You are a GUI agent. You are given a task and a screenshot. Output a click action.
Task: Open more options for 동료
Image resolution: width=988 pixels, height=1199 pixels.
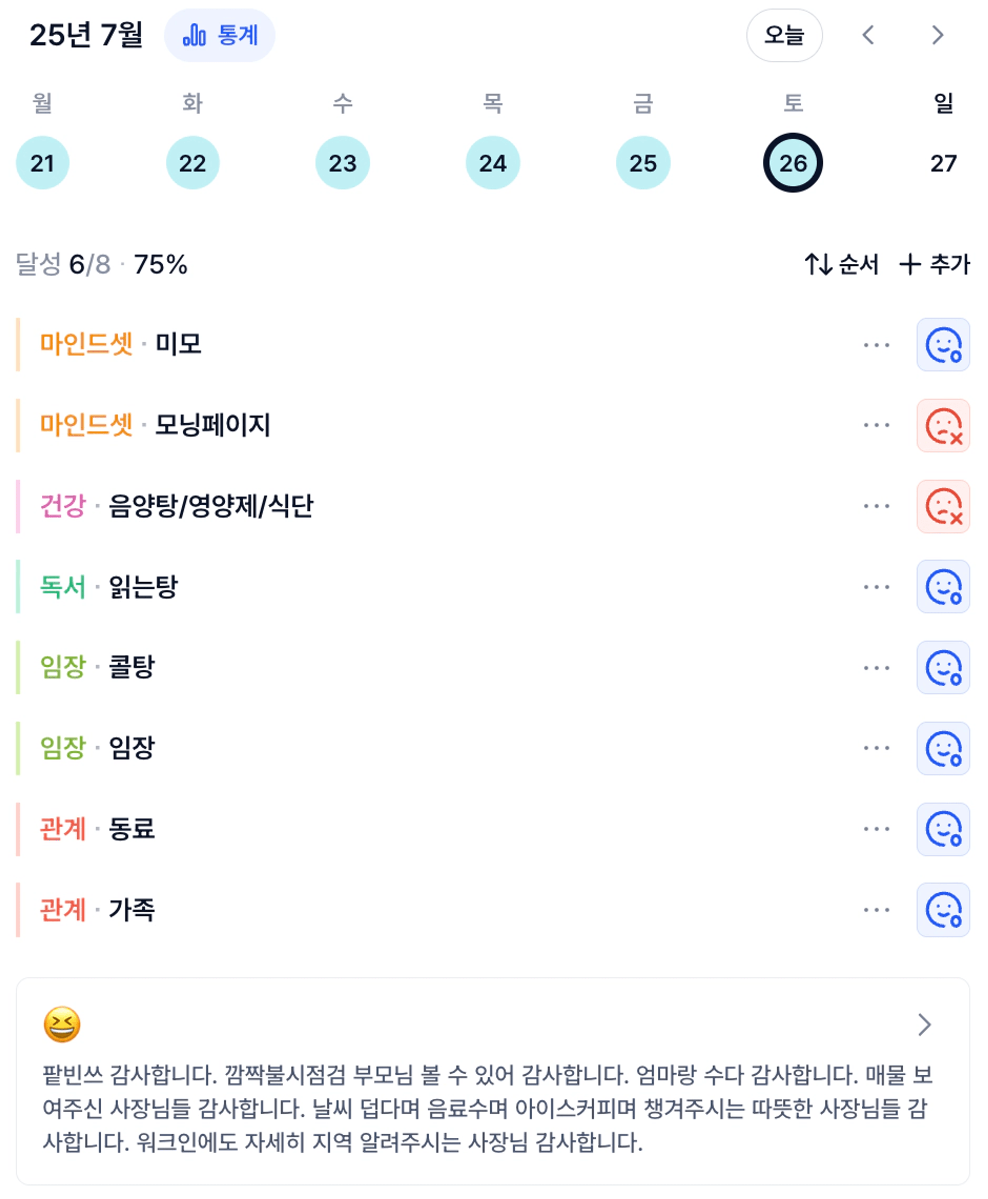[x=876, y=829]
